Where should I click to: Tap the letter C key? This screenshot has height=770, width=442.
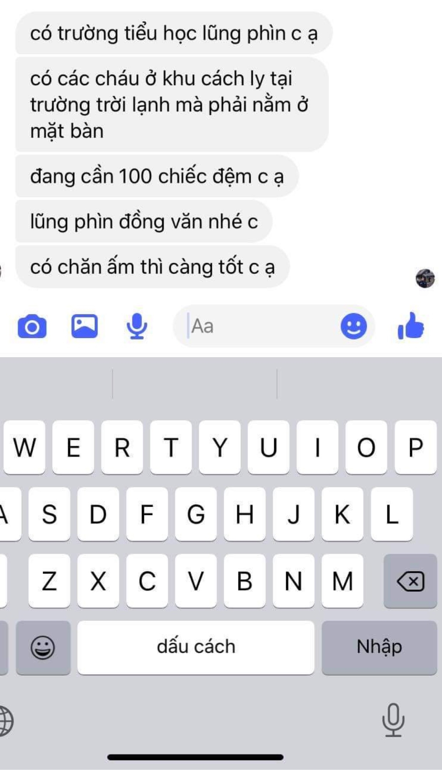(x=147, y=581)
